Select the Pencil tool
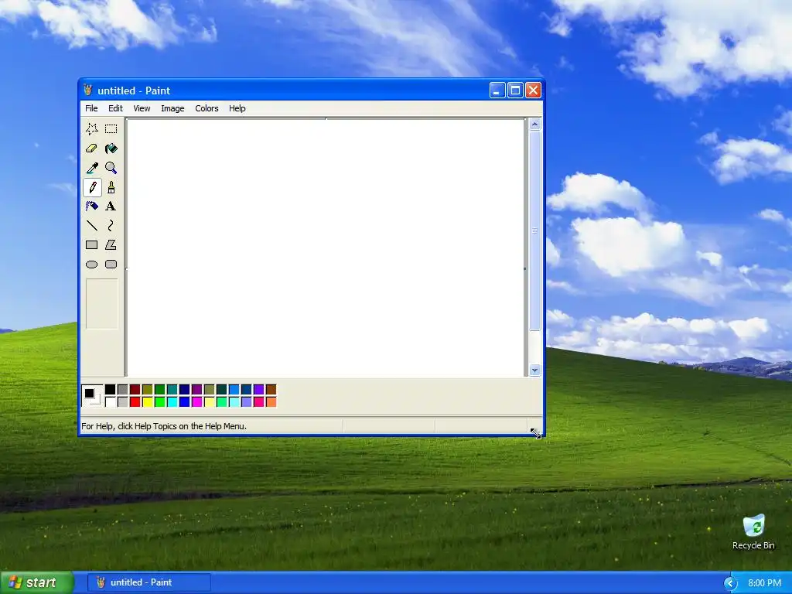 click(92, 187)
